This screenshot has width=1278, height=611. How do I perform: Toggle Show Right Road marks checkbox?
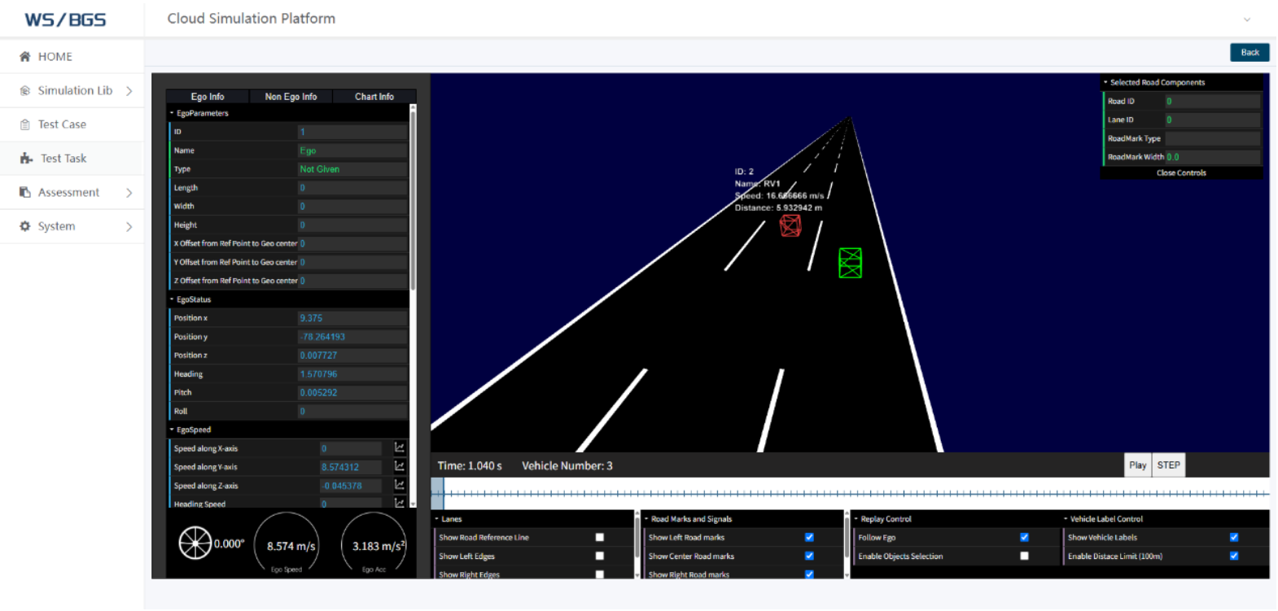(809, 574)
